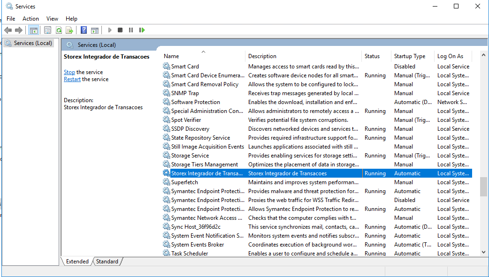Click the Export List toolbar icon

click(69, 30)
